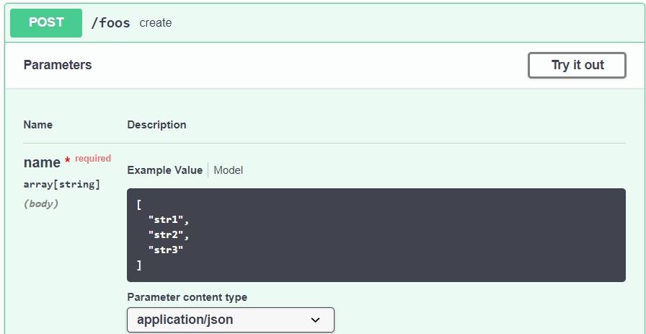This screenshot has height=334, width=646.
Task: Click the bold "name" parameter label
Action: click(x=42, y=163)
